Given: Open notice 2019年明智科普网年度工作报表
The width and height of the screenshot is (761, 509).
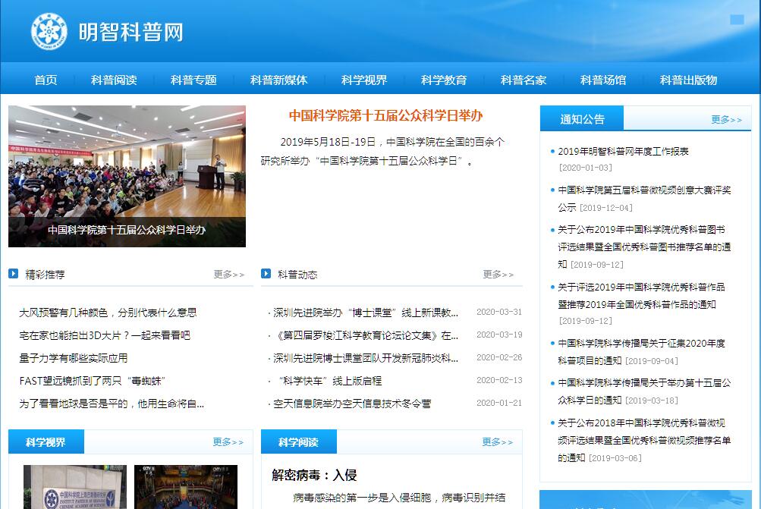Looking at the screenshot, I should (623, 151).
